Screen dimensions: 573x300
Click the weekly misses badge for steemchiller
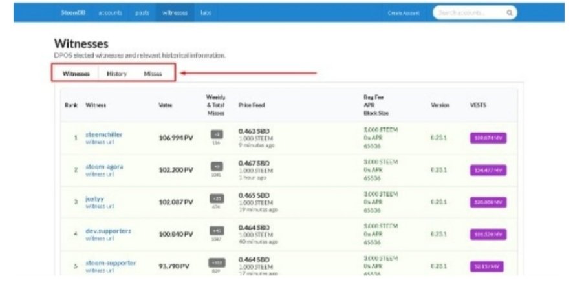click(x=217, y=134)
